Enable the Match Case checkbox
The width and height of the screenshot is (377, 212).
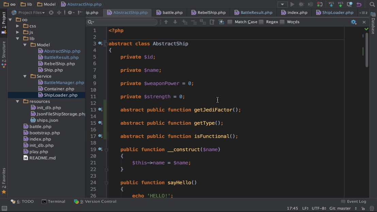[230, 22]
